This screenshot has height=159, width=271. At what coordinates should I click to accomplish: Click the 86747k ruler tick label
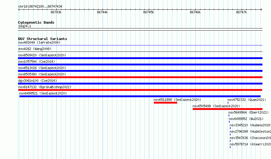(x=241, y=12)
